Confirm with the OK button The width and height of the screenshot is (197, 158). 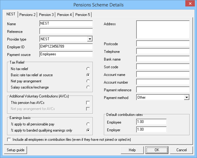(157, 150)
